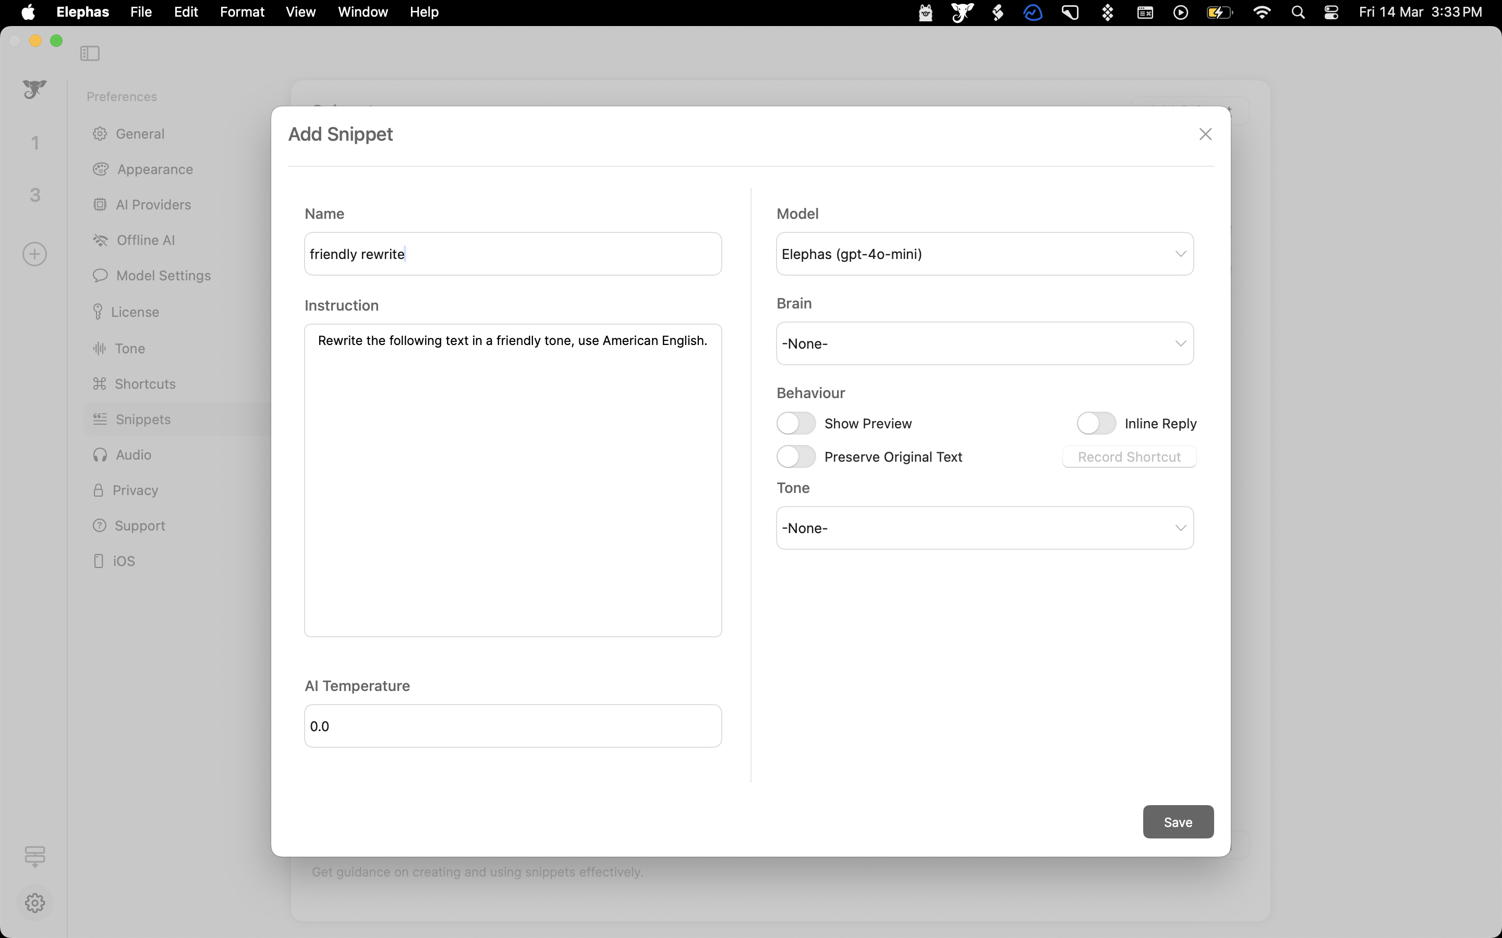Click the Model Settings chat bubble icon
This screenshot has height=938, width=1502.
pyautogui.click(x=100, y=276)
